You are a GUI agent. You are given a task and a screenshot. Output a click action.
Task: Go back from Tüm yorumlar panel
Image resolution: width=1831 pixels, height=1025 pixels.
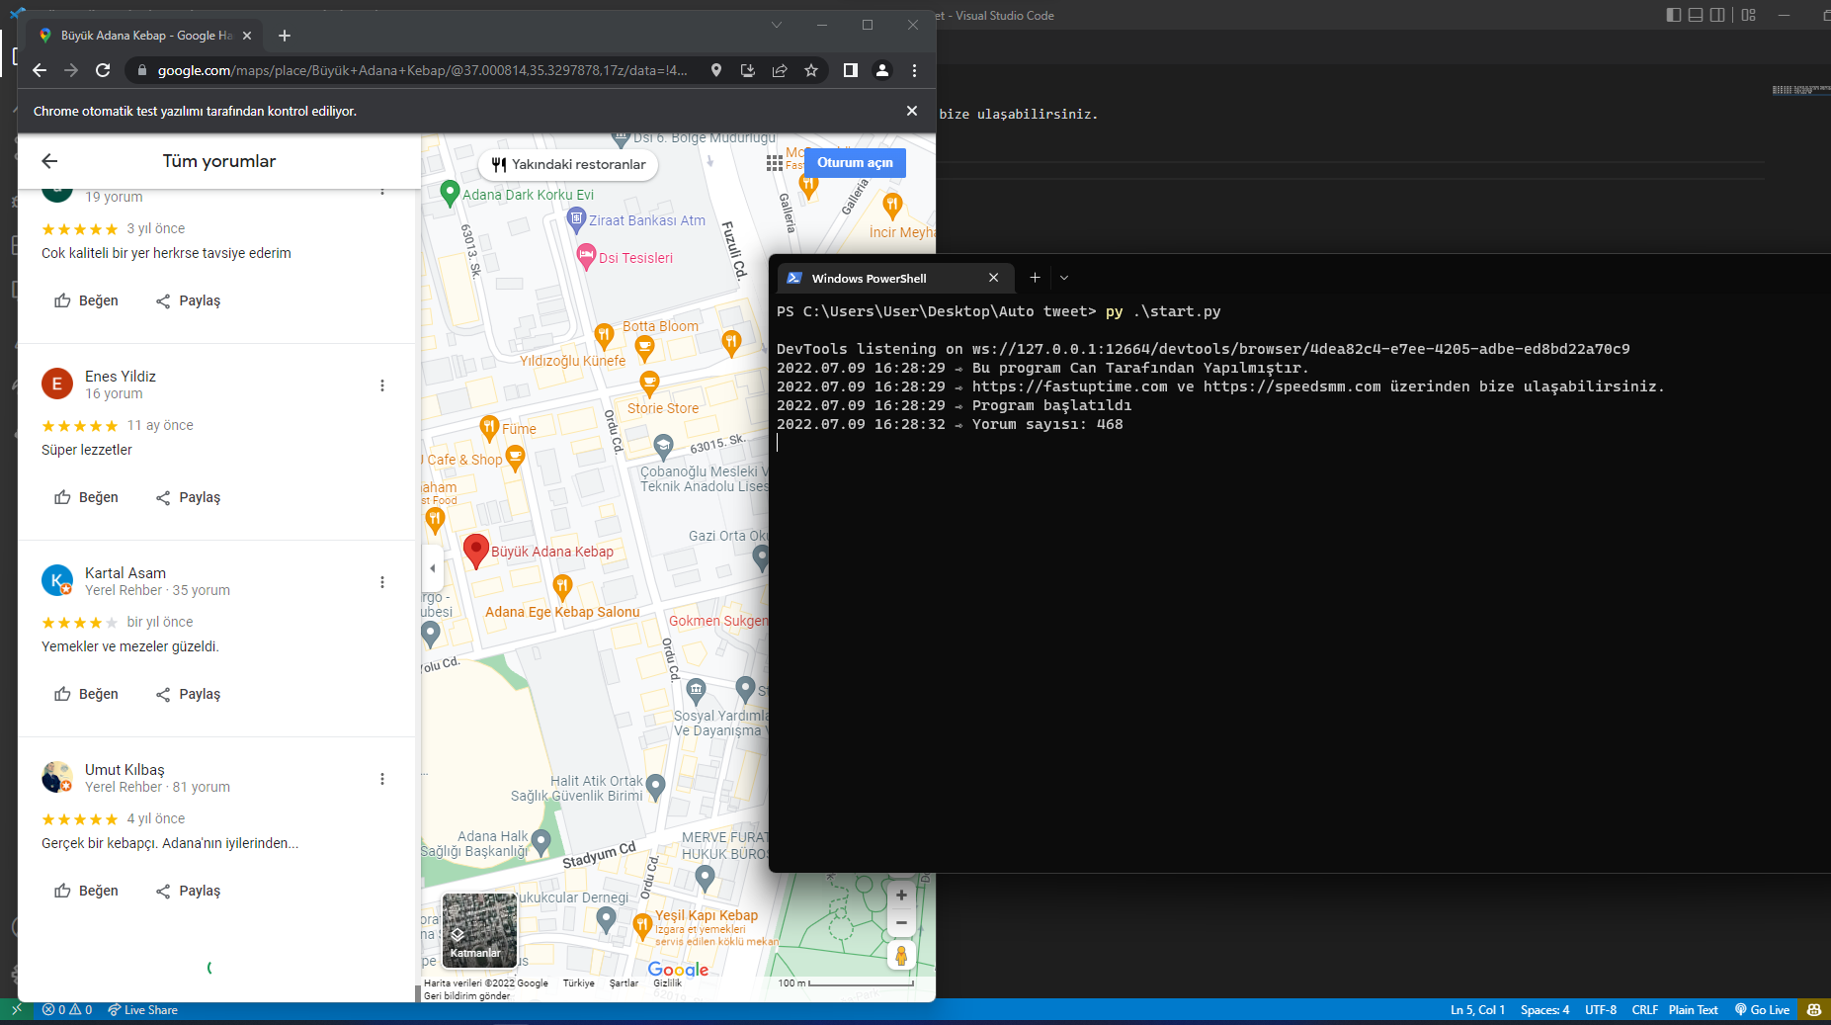(x=49, y=161)
